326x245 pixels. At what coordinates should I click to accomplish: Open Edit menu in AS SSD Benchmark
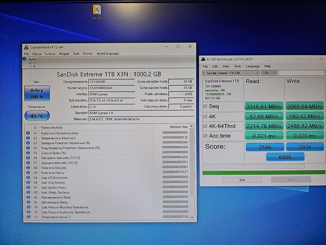[215, 66]
